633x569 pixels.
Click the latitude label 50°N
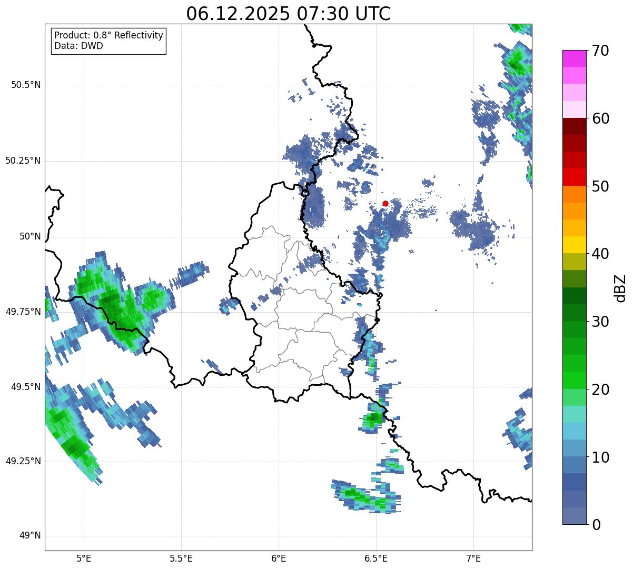tap(30, 236)
